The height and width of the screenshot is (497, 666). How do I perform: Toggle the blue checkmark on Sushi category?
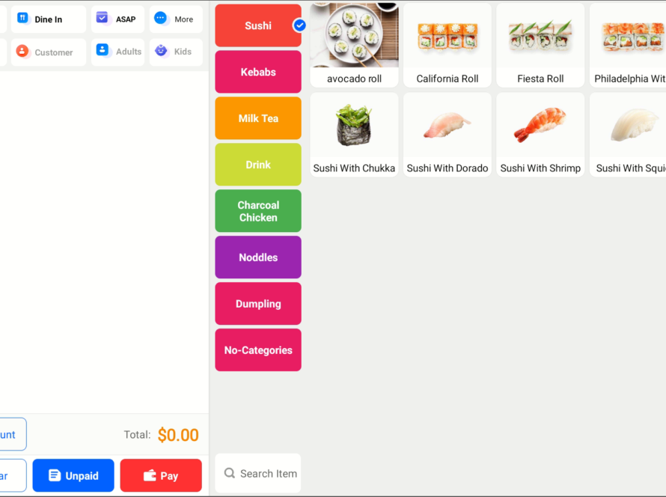299,25
